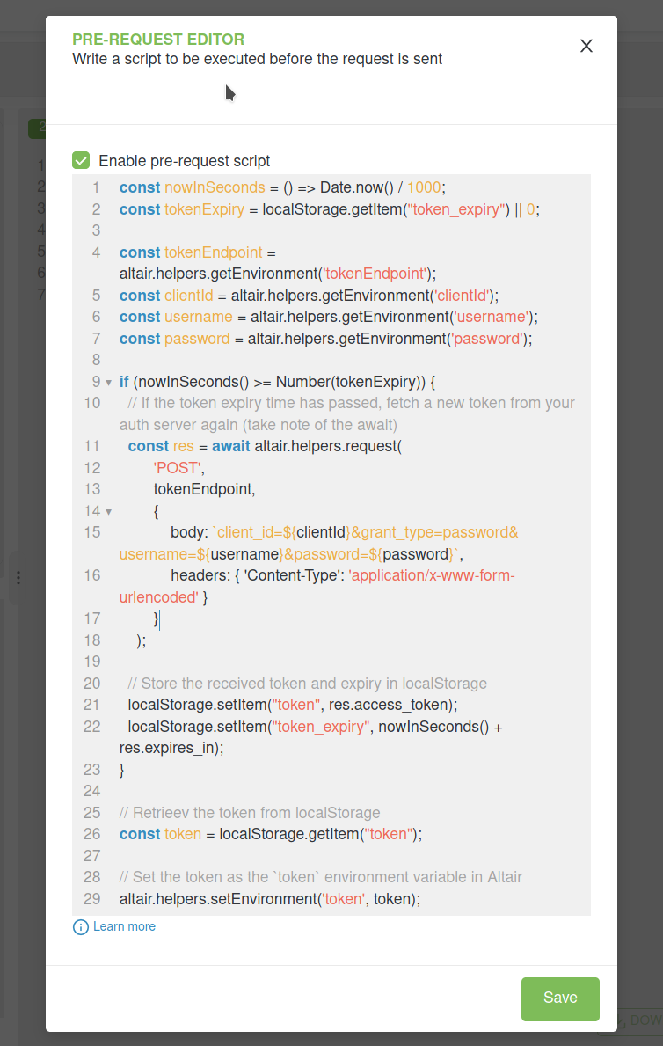Image resolution: width=663 pixels, height=1046 pixels.
Task: Save the pre-request script
Action: (560, 998)
